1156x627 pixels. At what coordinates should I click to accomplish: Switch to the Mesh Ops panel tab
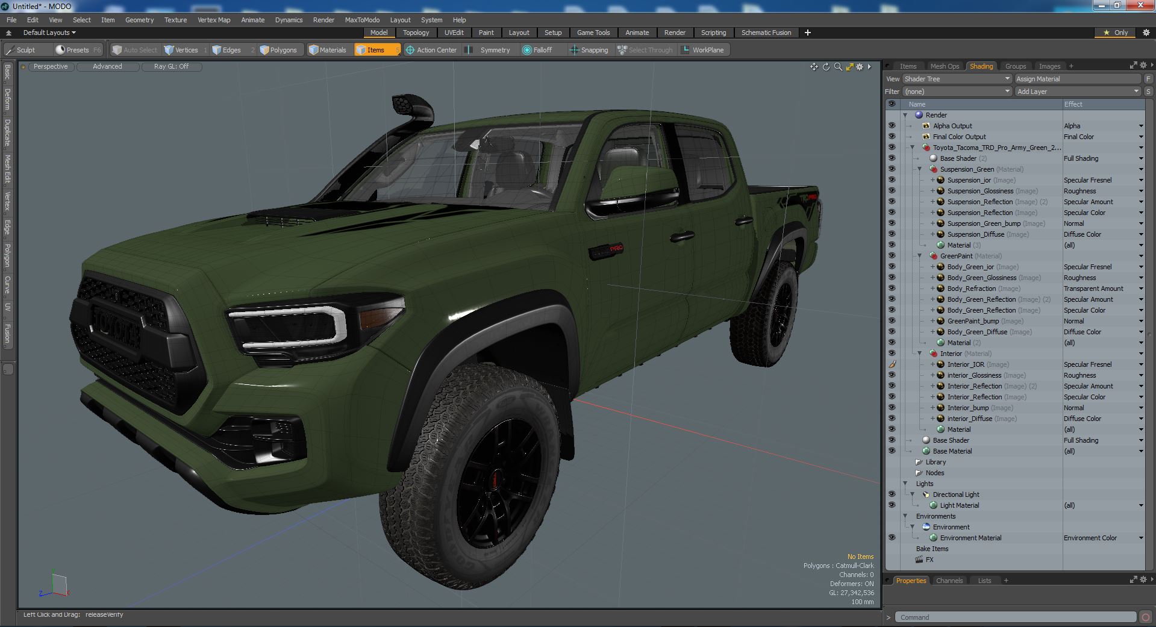pyautogui.click(x=944, y=66)
